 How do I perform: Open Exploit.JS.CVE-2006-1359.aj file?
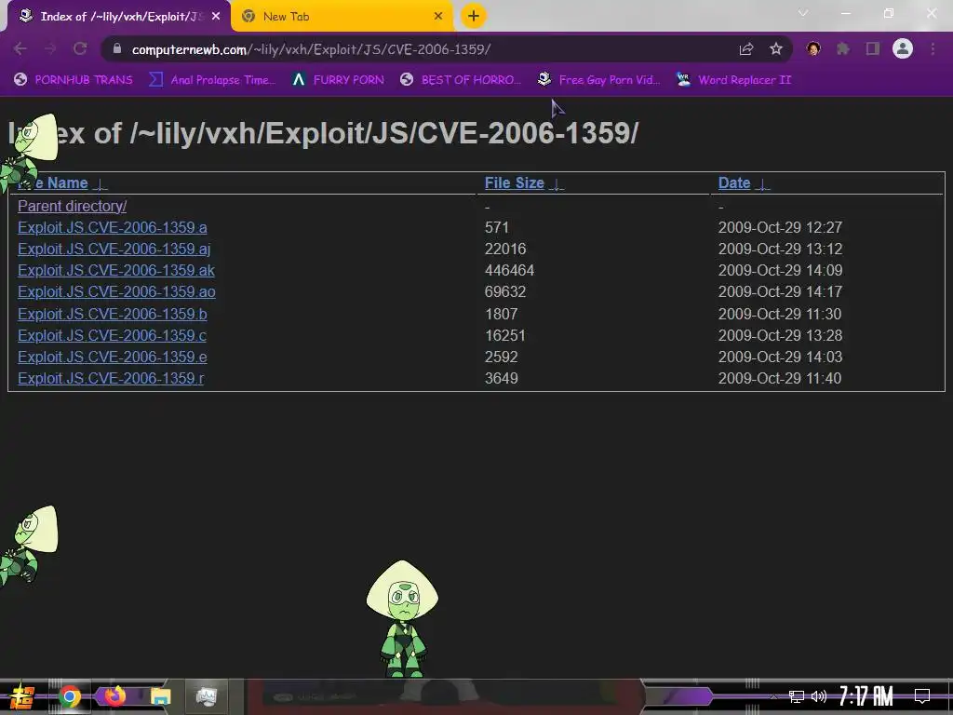pyautogui.click(x=114, y=249)
